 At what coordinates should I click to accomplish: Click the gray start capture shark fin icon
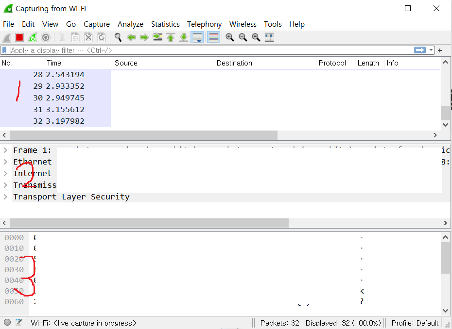[7, 38]
